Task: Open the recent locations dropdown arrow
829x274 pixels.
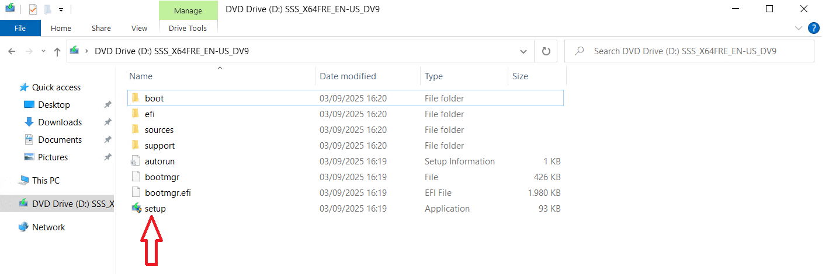Action: (x=43, y=51)
